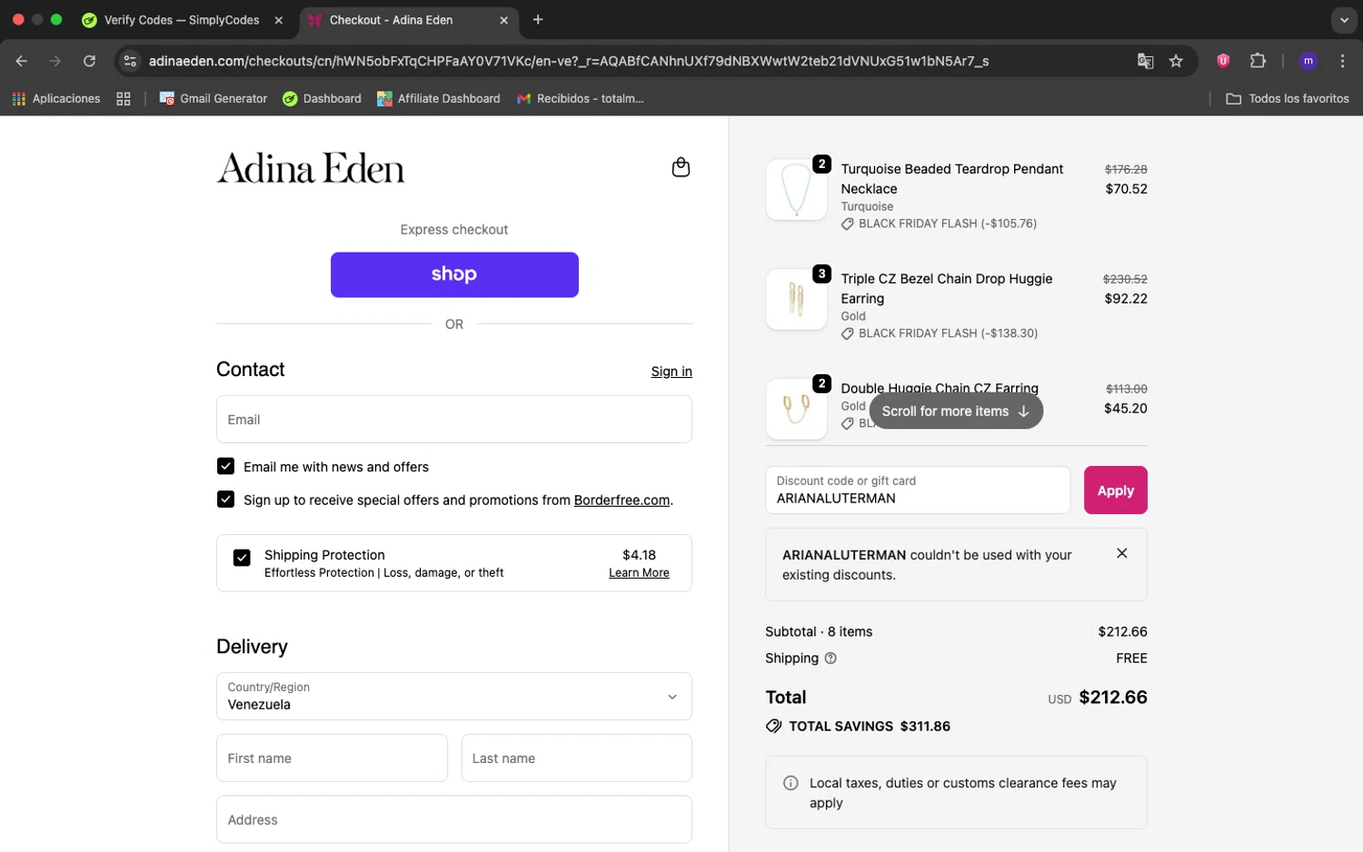This screenshot has width=1363, height=852.
Task: Open a new browser tab
Action: (538, 20)
